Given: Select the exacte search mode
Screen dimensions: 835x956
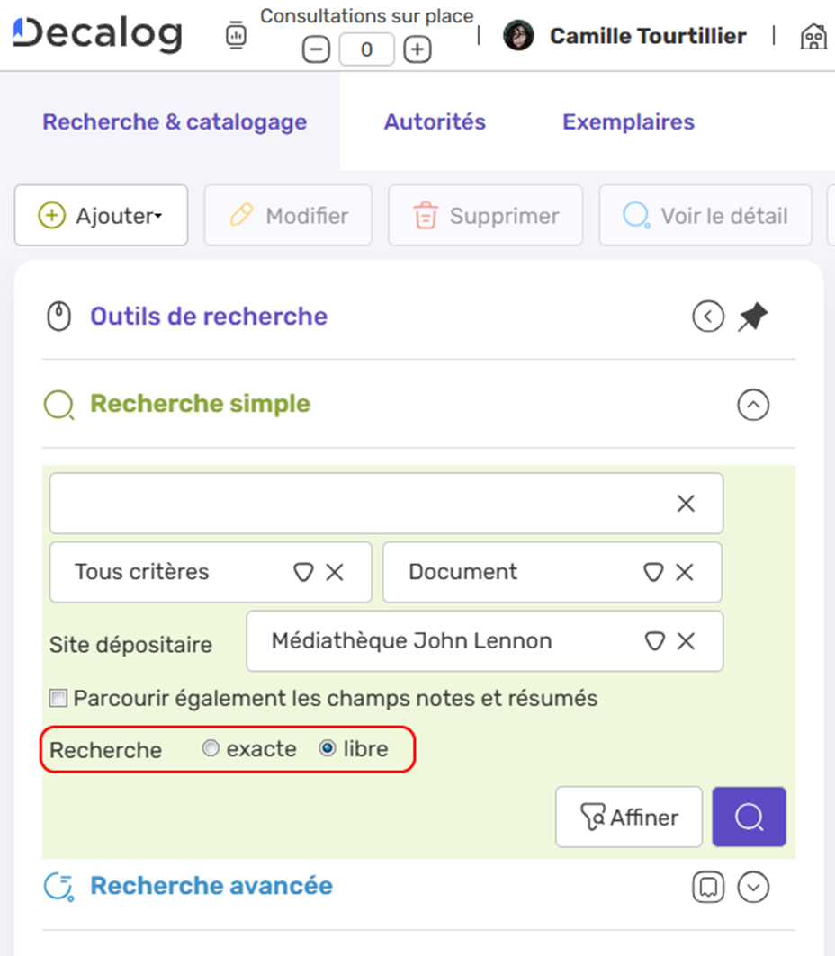Looking at the screenshot, I should click(x=211, y=748).
